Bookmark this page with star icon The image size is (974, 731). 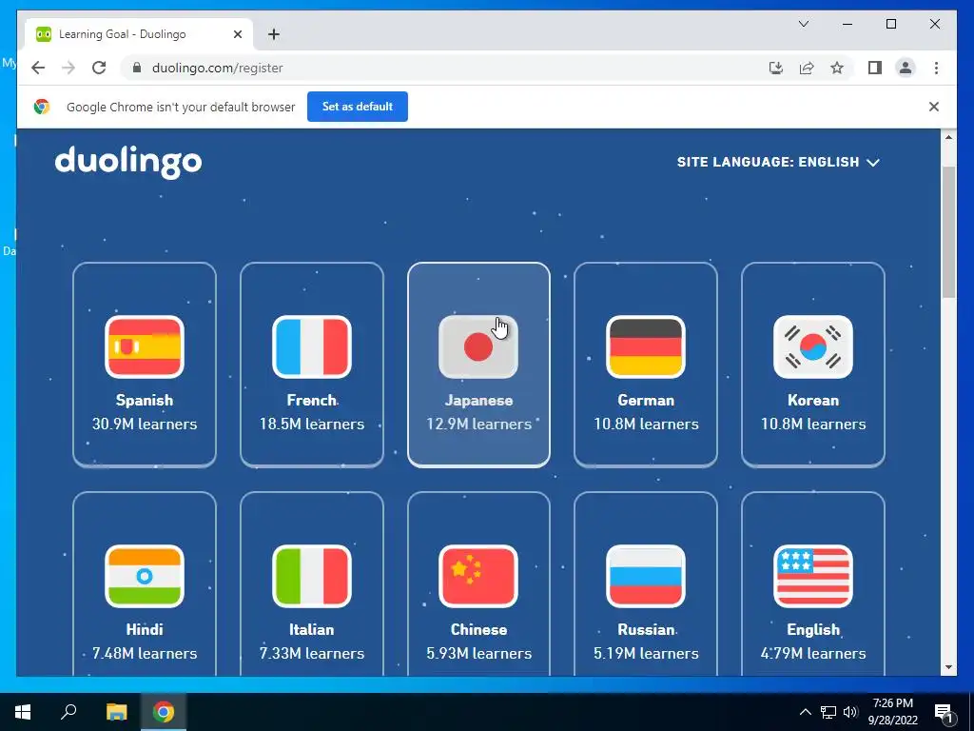837,68
